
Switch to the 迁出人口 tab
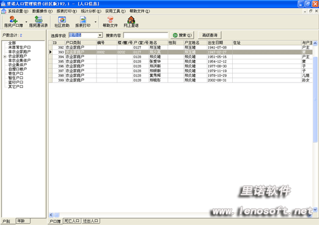[90, 221]
